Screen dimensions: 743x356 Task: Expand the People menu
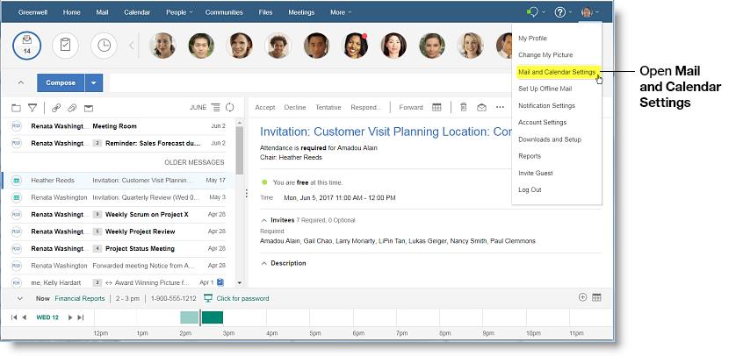coord(180,12)
